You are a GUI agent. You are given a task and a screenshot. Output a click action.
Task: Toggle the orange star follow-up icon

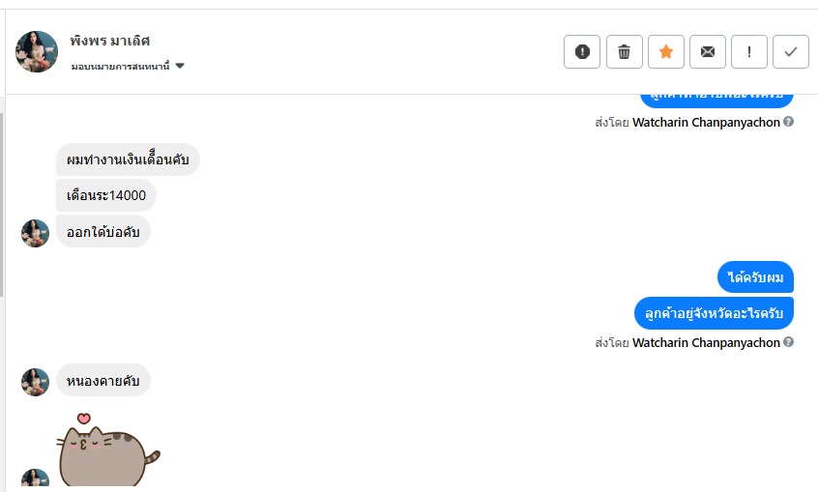[665, 52]
